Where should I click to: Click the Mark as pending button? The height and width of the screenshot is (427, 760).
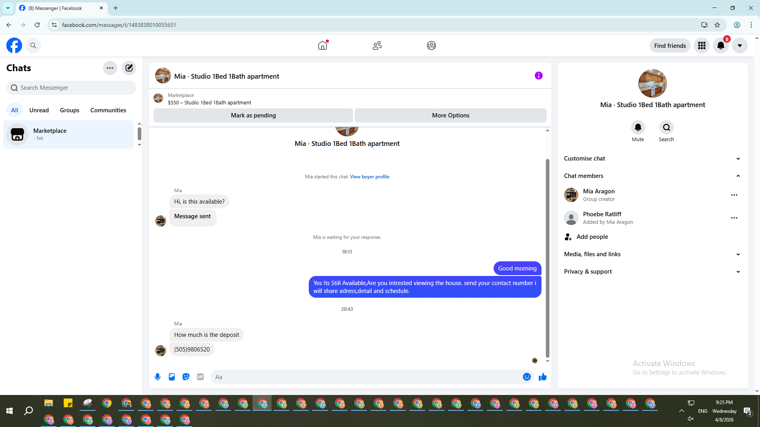(x=253, y=115)
